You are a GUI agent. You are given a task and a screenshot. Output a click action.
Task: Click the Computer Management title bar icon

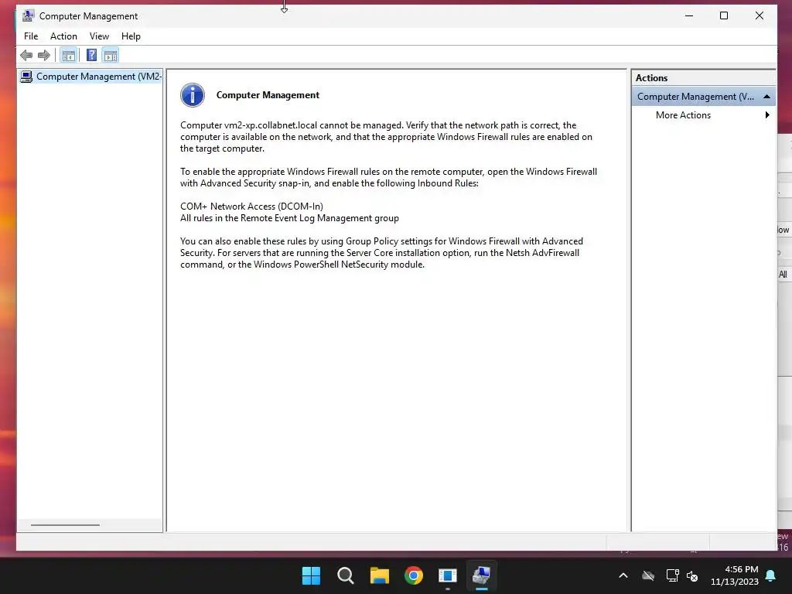coord(29,15)
